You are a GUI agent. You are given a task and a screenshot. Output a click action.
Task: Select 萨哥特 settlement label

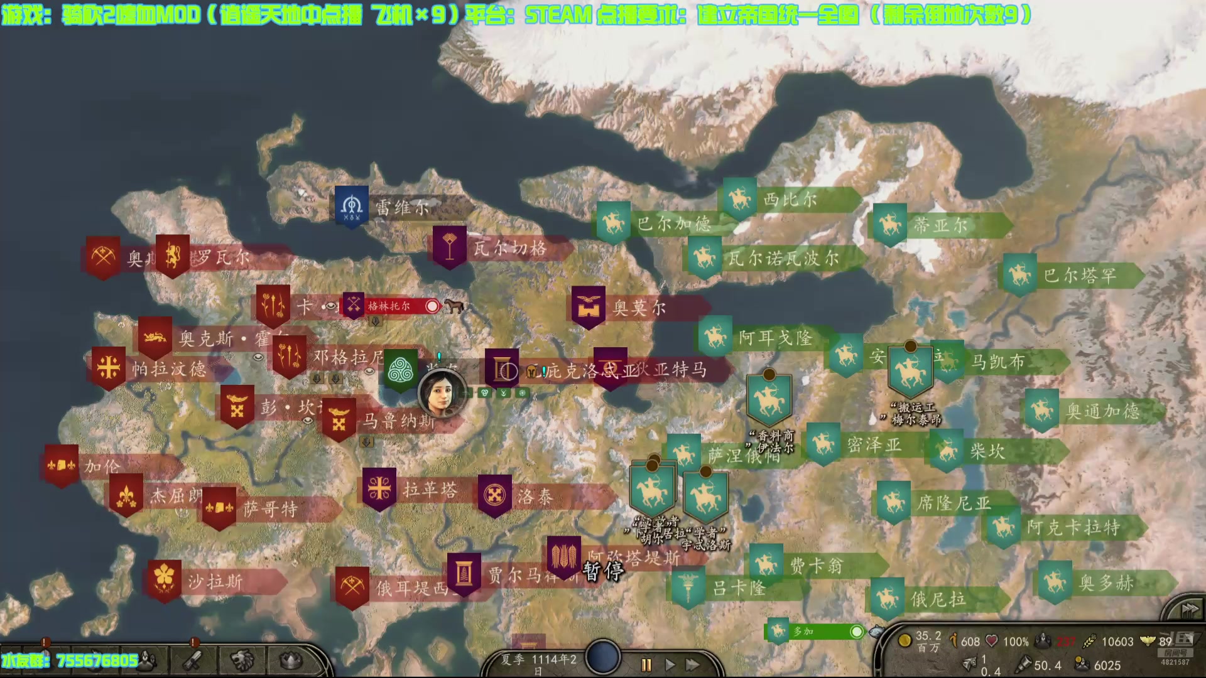[x=270, y=509]
